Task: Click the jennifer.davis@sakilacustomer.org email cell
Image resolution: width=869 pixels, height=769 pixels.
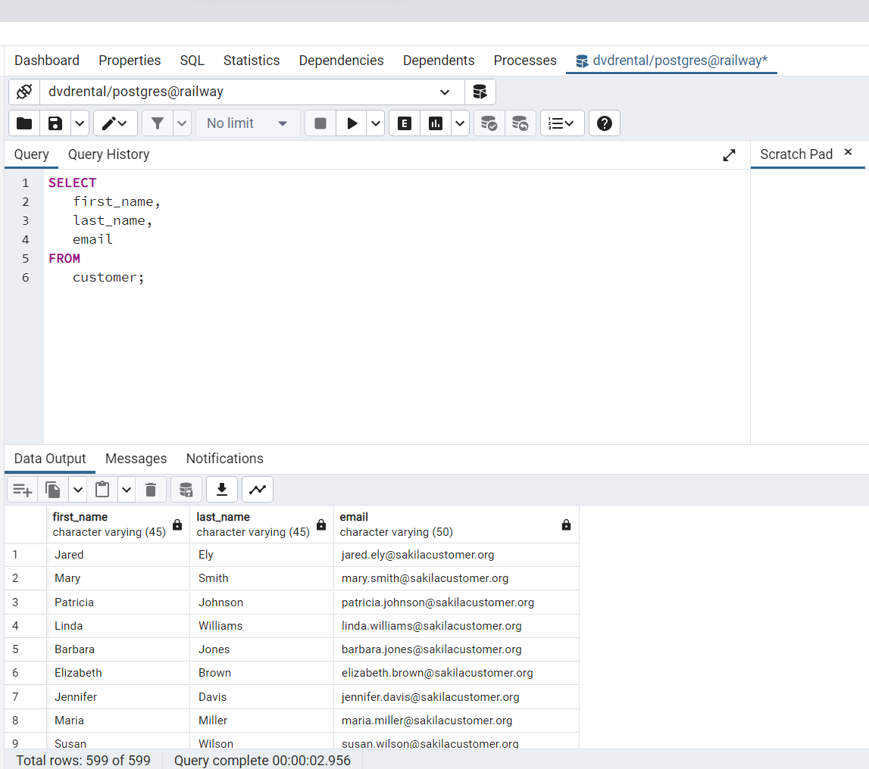Action: (x=456, y=697)
